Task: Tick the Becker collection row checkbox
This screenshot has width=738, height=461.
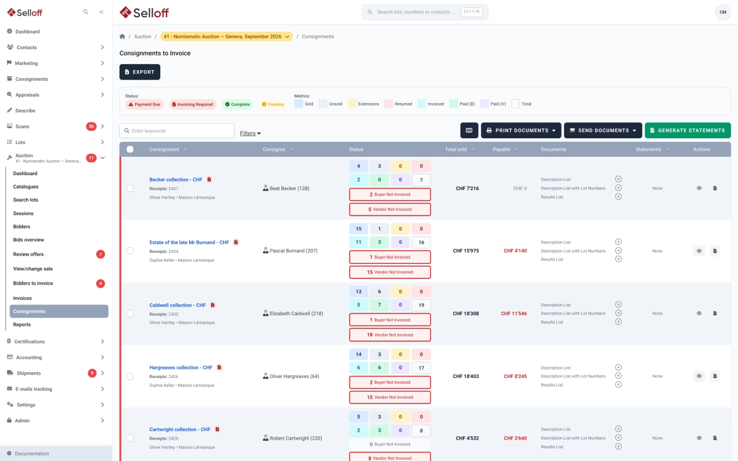Action: point(130,188)
